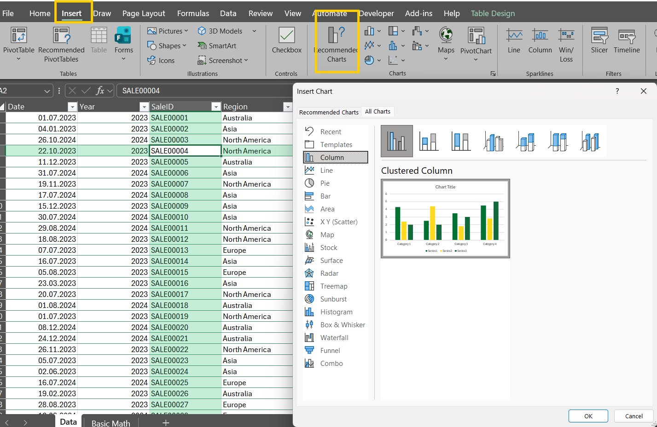Screen dimensions: 657x427
Task: Select 3-D Clustered Column subtype
Action: [x=493, y=141]
